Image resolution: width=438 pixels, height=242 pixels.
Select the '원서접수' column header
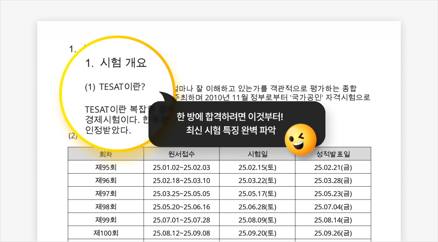pos(182,154)
